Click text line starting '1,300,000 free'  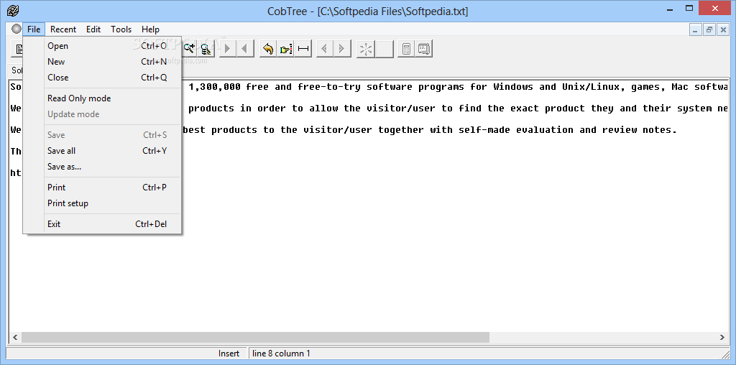458,87
